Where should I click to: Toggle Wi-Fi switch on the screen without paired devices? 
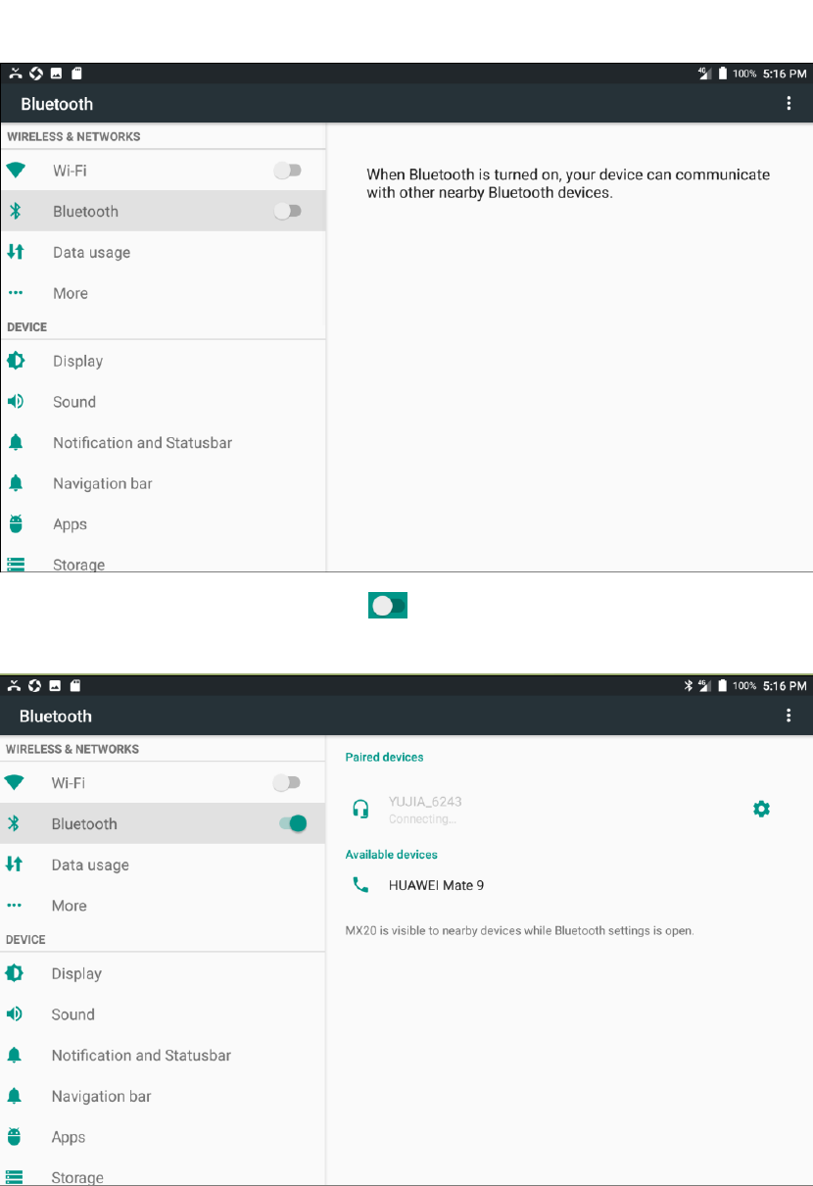point(288,171)
